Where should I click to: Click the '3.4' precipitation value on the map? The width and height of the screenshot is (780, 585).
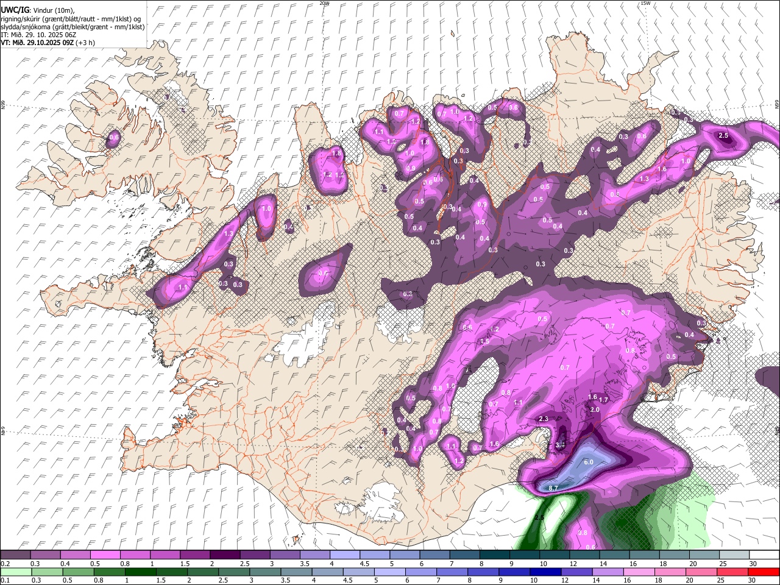point(561,445)
